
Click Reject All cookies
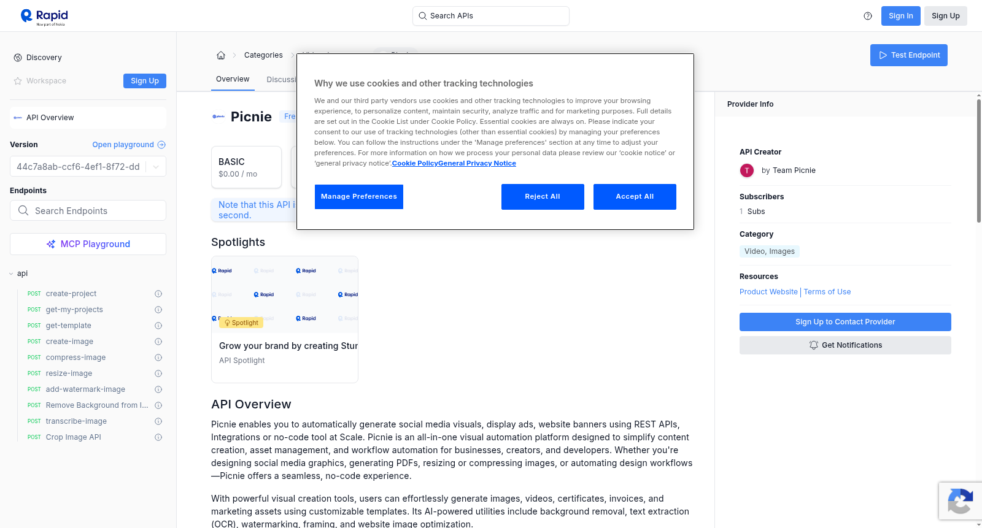pyautogui.click(x=543, y=197)
